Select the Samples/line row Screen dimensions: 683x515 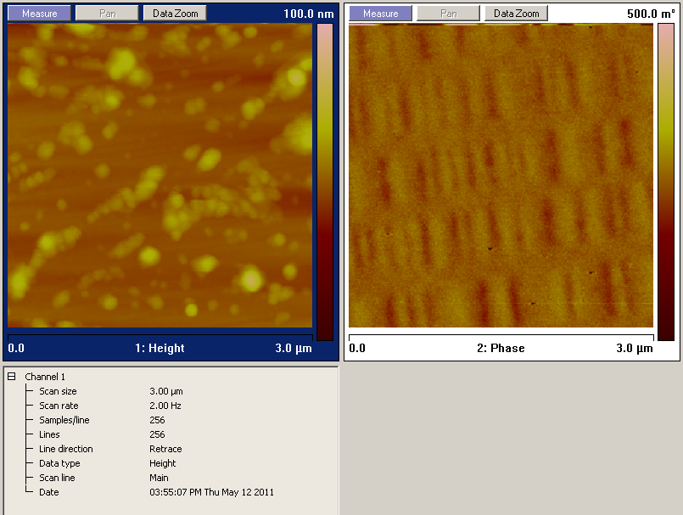[x=102, y=420]
